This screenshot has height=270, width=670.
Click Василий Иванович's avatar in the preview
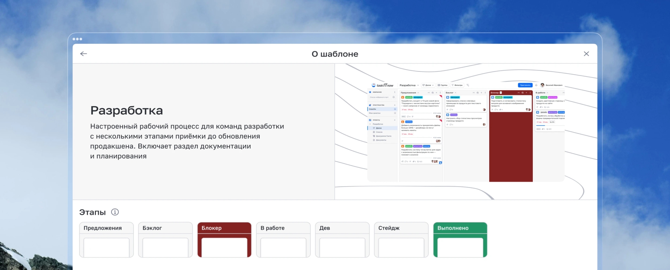pyautogui.click(x=542, y=85)
